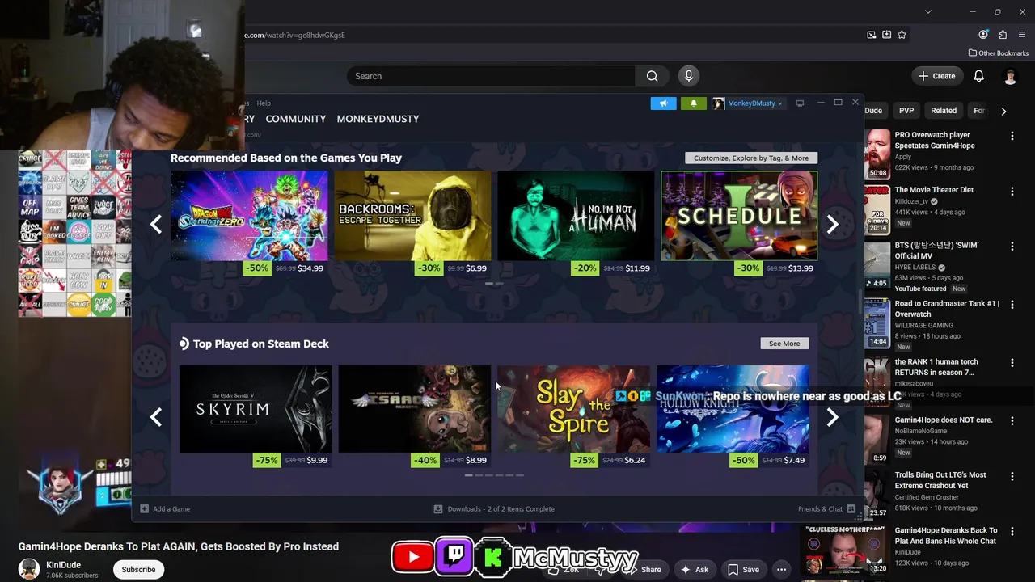Click the Steam store vertical scrollbar

(x=860, y=301)
